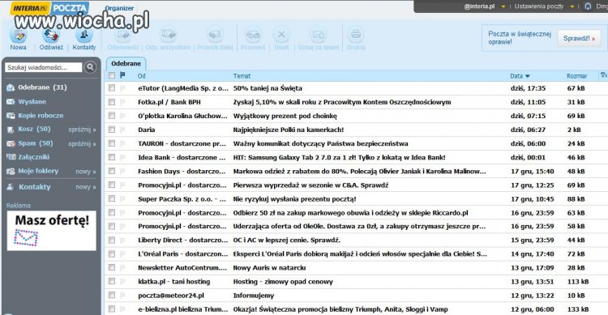Viewport: 608px width, 315px height.
Task: Open the Odebrane (31) folder
Action: tap(42, 87)
